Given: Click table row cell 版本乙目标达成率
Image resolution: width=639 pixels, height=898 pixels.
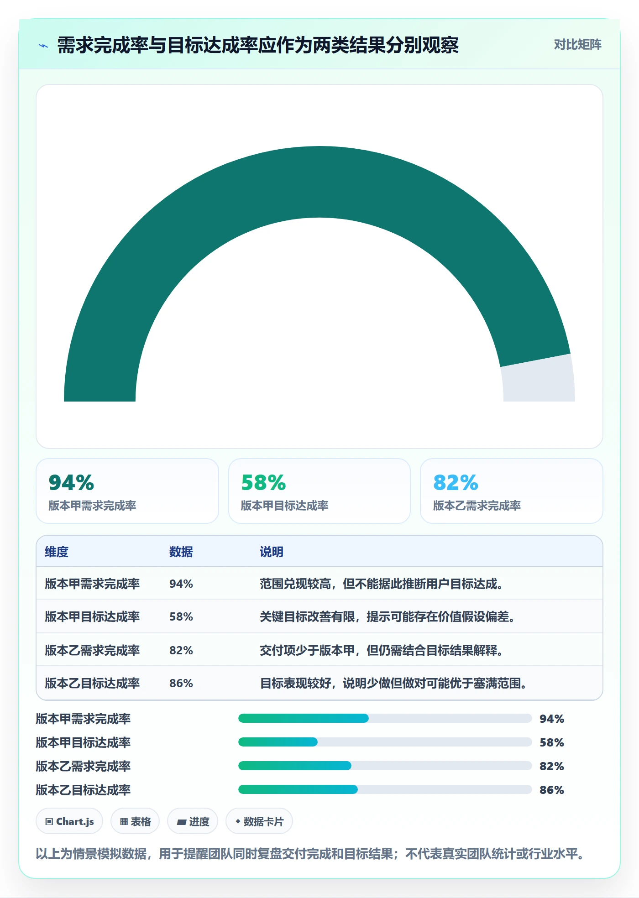Looking at the screenshot, I should coord(92,683).
